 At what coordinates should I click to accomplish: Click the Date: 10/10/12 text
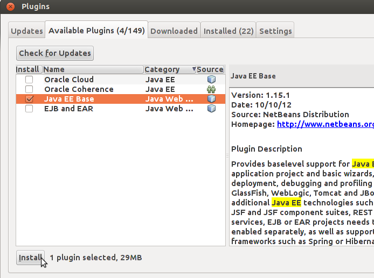(261, 105)
